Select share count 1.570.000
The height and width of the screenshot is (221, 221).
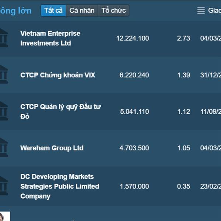(x=134, y=186)
